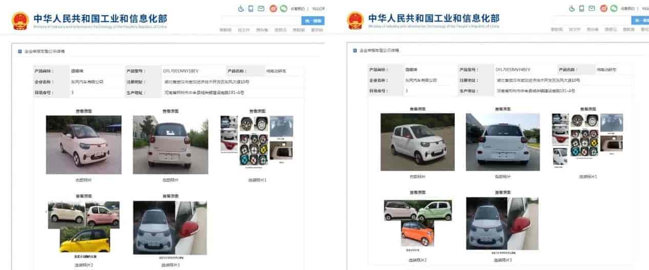Click the red Weibo icon in left page header

[273, 9]
